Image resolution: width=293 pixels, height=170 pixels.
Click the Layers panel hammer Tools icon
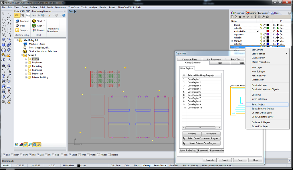point(263,17)
